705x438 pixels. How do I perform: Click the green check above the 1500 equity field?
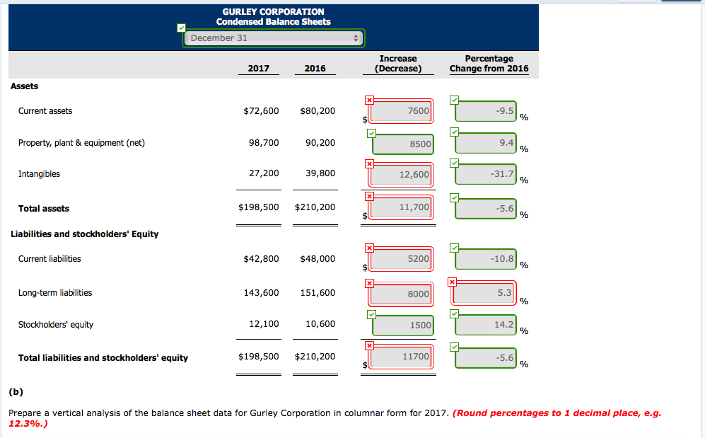coord(371,313)
